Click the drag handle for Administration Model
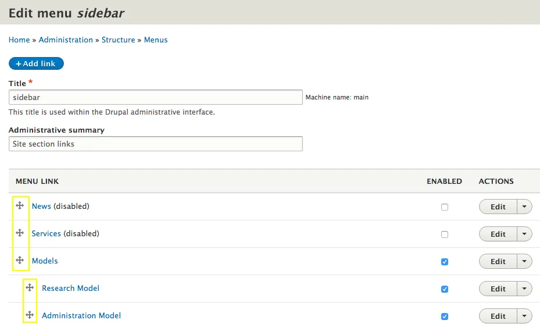The height and width of the screenshot is (327, 540). click(30, 315)
